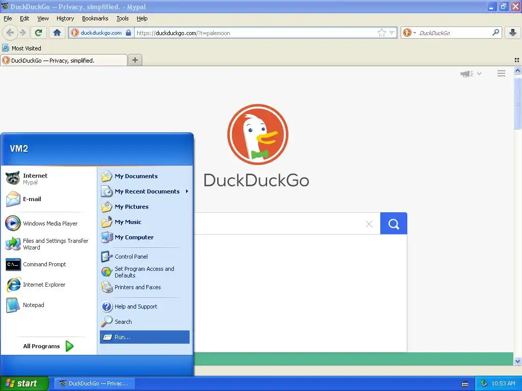Open Files and Settings Transfer Wizard
Screen dimensions: 522x391
pyautogui.click(x=48, y=244)
